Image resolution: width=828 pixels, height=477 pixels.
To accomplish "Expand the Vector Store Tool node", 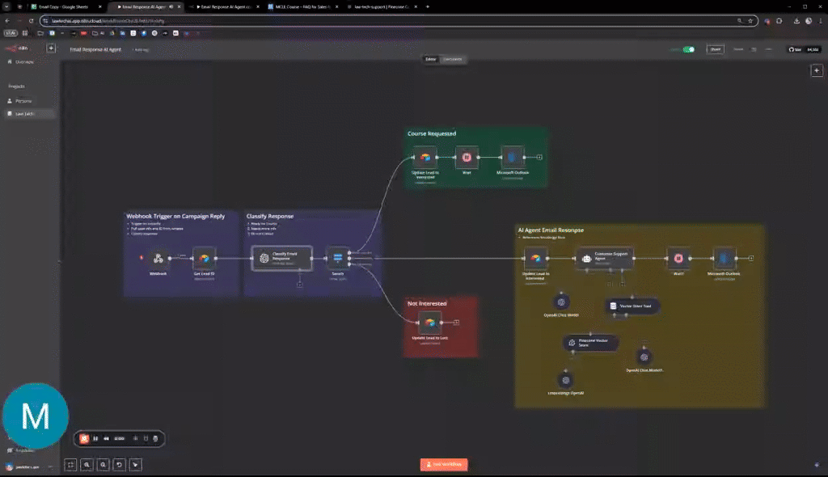I will pyautogui.click(x=632, y=306).
